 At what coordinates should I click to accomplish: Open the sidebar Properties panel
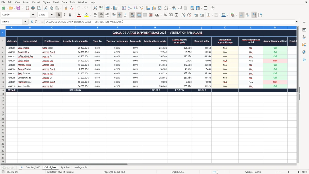[304, 30]
